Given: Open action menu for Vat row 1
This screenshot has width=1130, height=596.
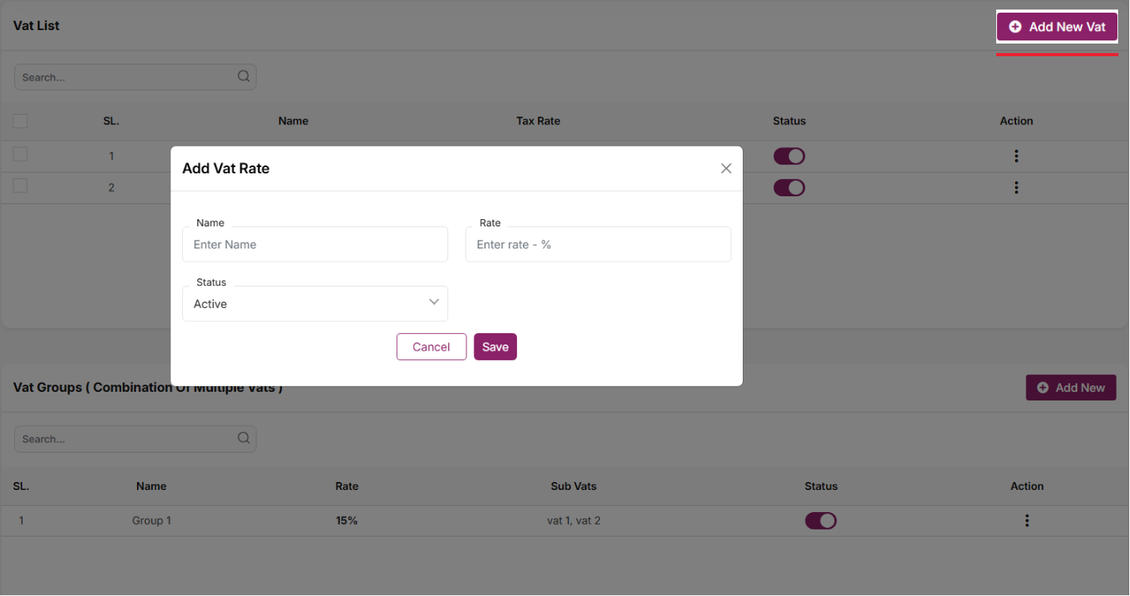Looking at the screenshot, I should (1016, 156).
